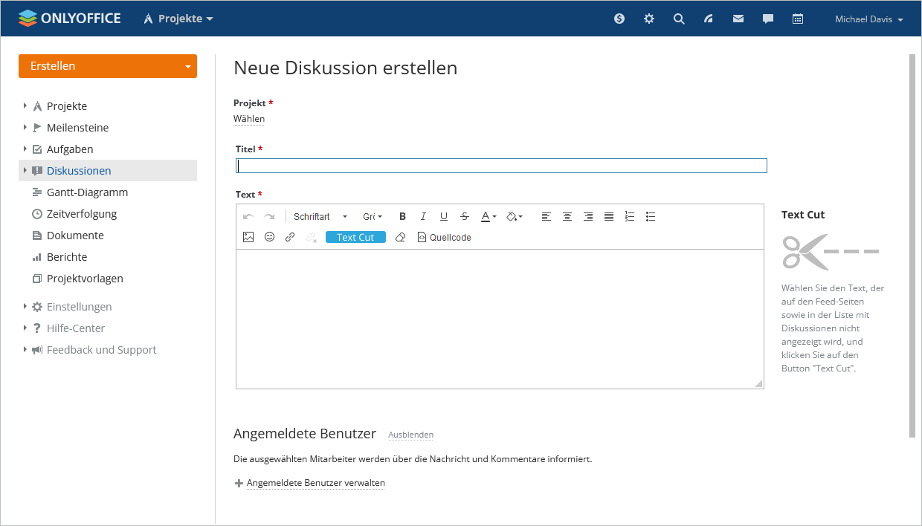Click Angemeldete Benutzer verwalten link
The width and height of the screenshot is (922, 526).
pos(316,483)
